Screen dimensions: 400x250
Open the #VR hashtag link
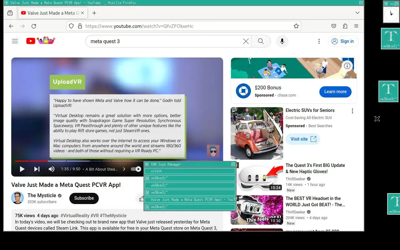click(x=95, y=216)
